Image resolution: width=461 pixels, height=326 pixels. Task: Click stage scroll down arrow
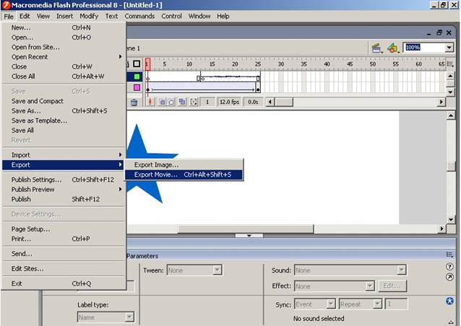[451, 220]
